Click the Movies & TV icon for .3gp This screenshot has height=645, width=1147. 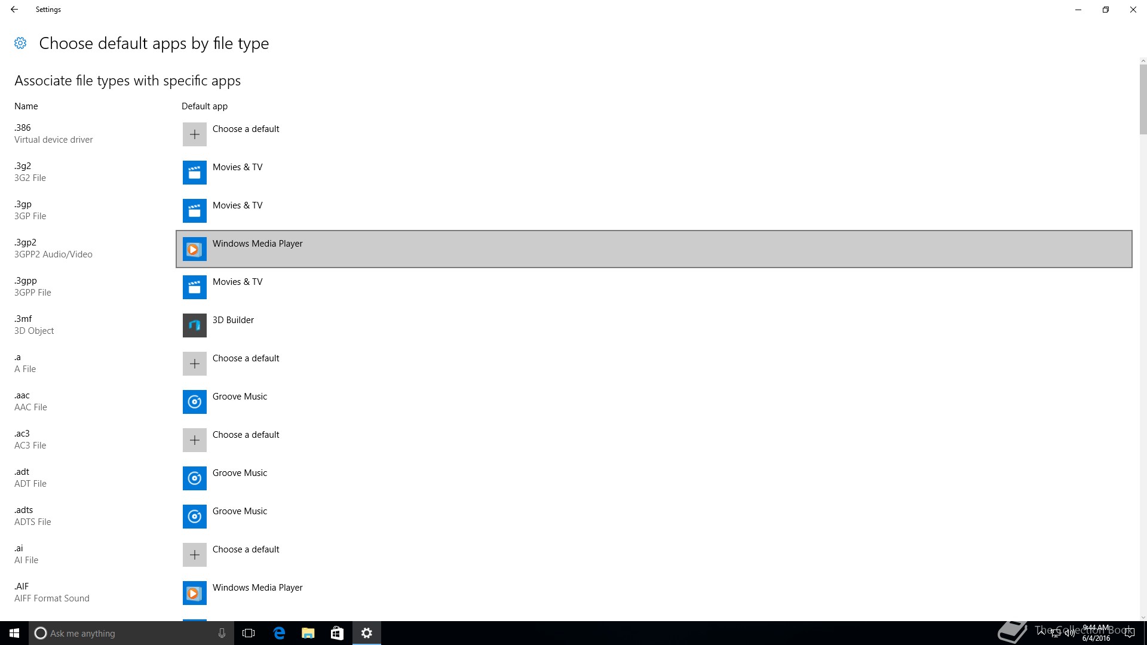point(195,211)
